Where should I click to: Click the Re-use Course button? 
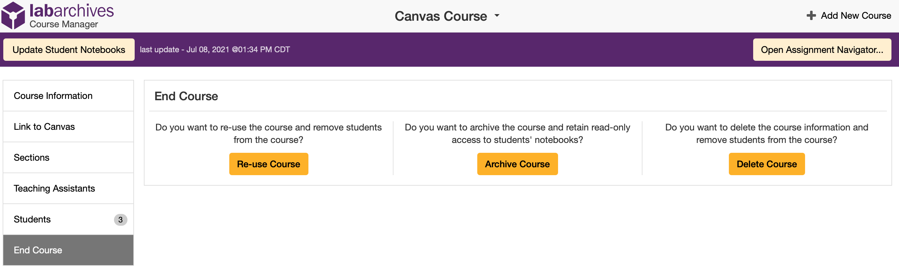[x=268, y=164]
